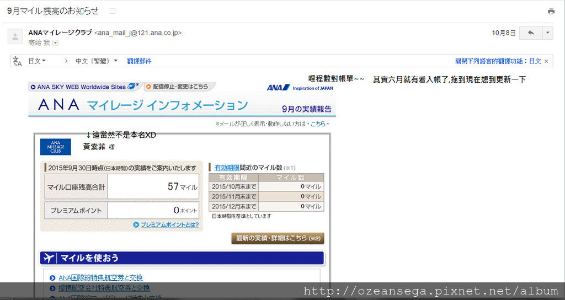Click 關閉下列語言的翻譯功能：日文 link
Viewport: 565px width, 300px height.
(x=498, y=61)
